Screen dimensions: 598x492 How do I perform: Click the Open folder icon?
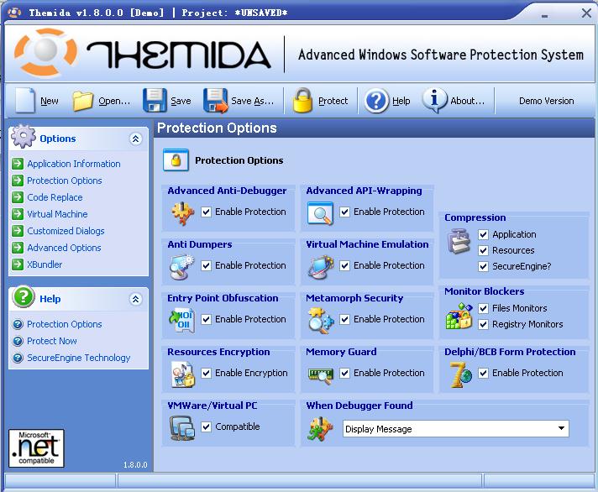pyautogui.click(x=83, y=101)
